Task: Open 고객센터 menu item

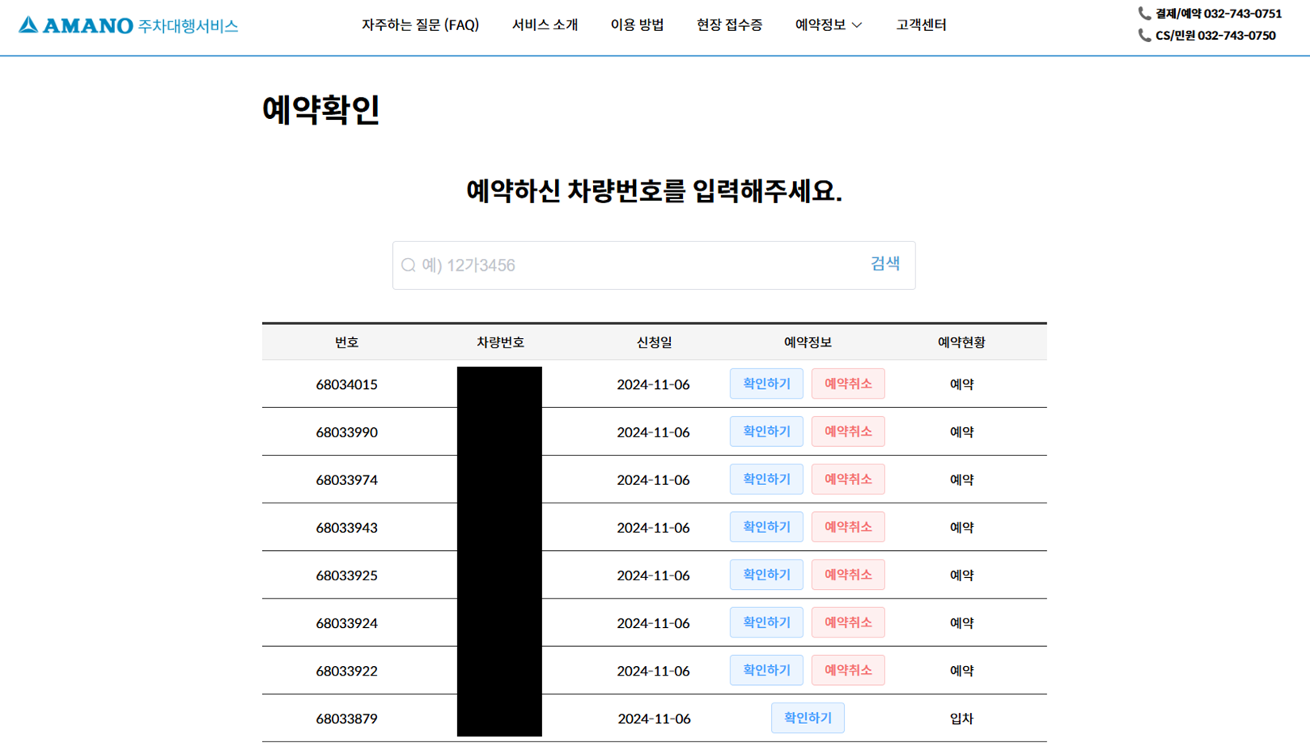Action: [921, 25]
